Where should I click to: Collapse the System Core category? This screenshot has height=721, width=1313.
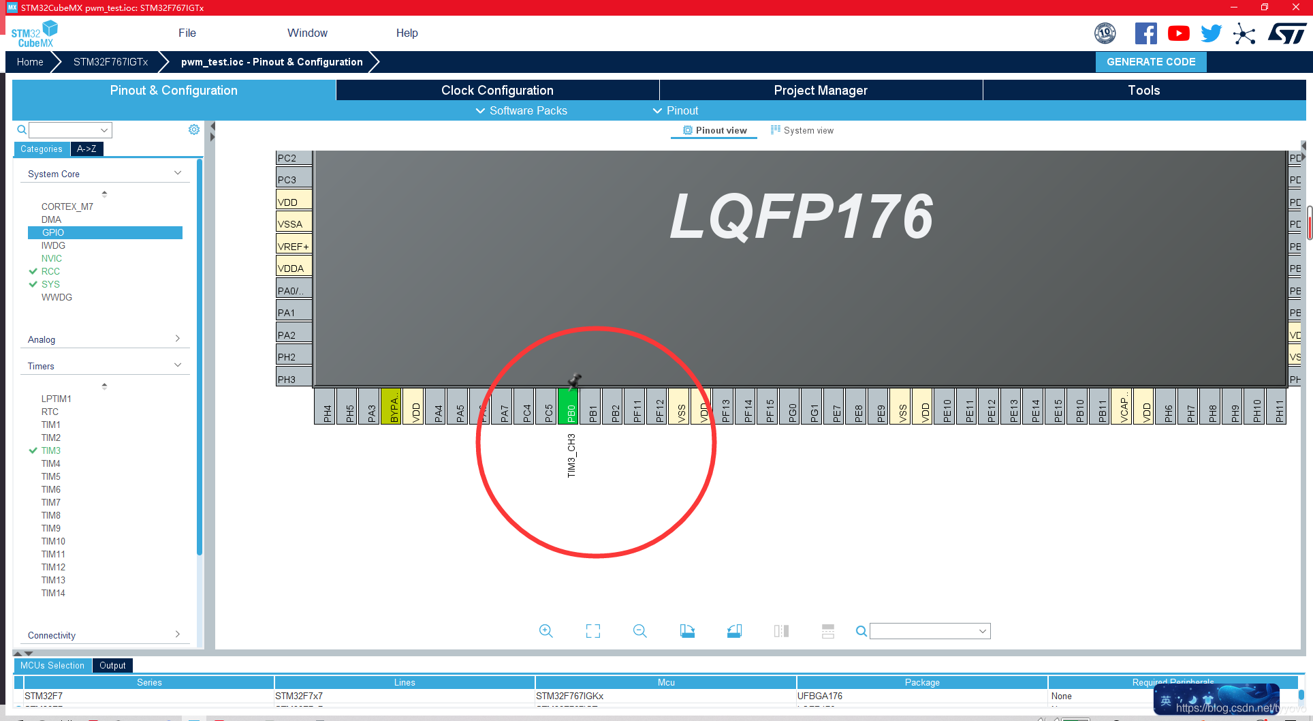[105, 174]
